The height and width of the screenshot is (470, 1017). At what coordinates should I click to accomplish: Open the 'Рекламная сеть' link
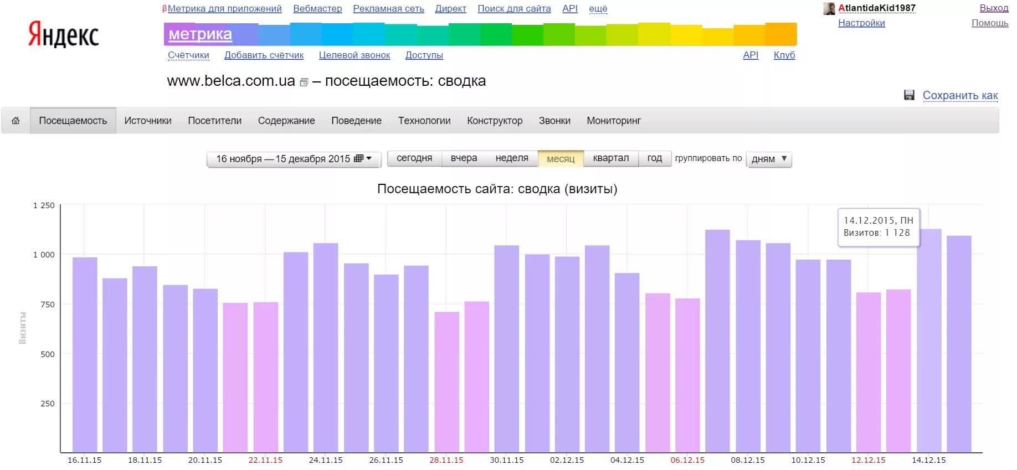[x=388, y=9]
